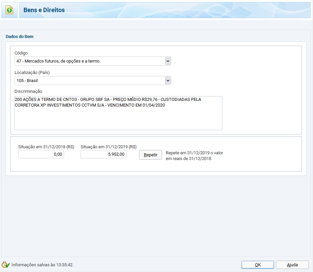Select the Código field showing Mercados futuros
The width and height of the screenshot is (313, 272).
(90, 61)
